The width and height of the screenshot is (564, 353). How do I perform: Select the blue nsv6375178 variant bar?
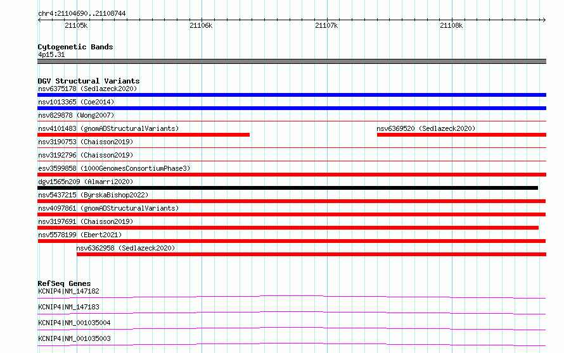292,95
